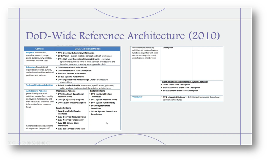Click Event-Based Scenario Patterns of Dynamic Behavior heading

tap(185, 82)
